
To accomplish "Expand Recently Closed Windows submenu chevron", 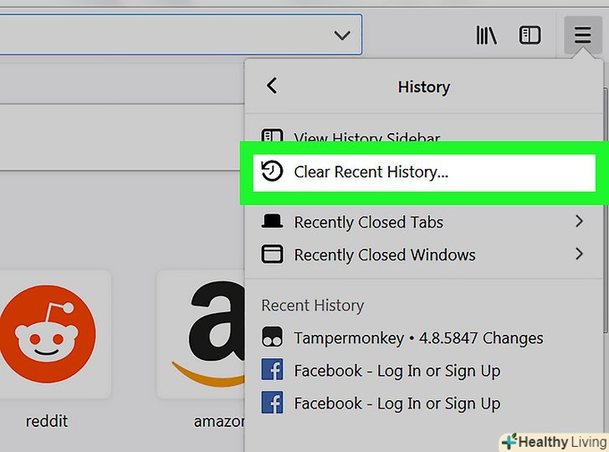I will point(578,254).
